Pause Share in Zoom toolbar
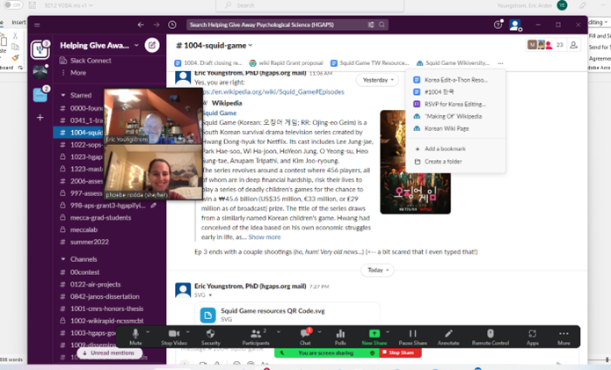The height and width of the screenshot is (370, 611). coord(412,335)
